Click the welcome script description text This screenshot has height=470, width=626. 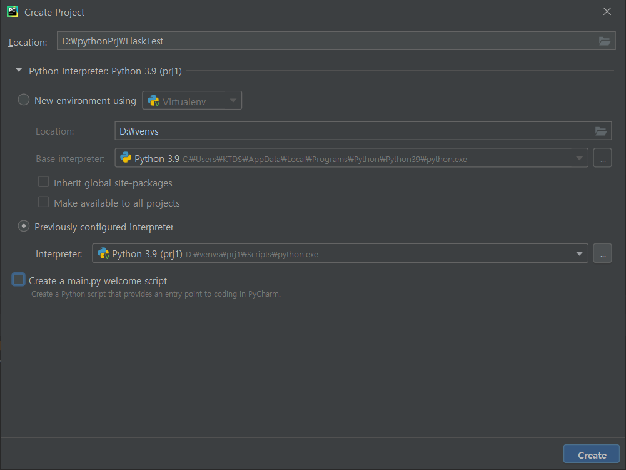[156, 294]
